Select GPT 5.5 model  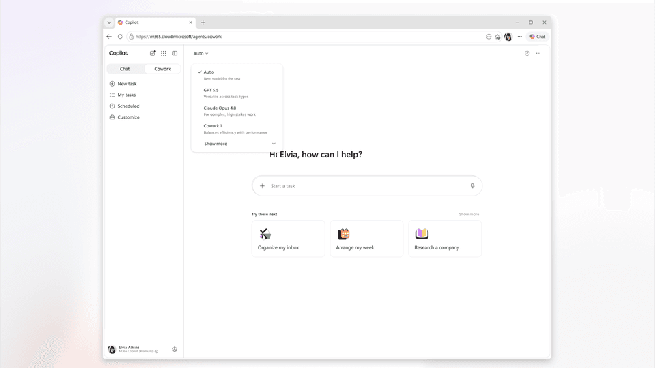point(237,93)
